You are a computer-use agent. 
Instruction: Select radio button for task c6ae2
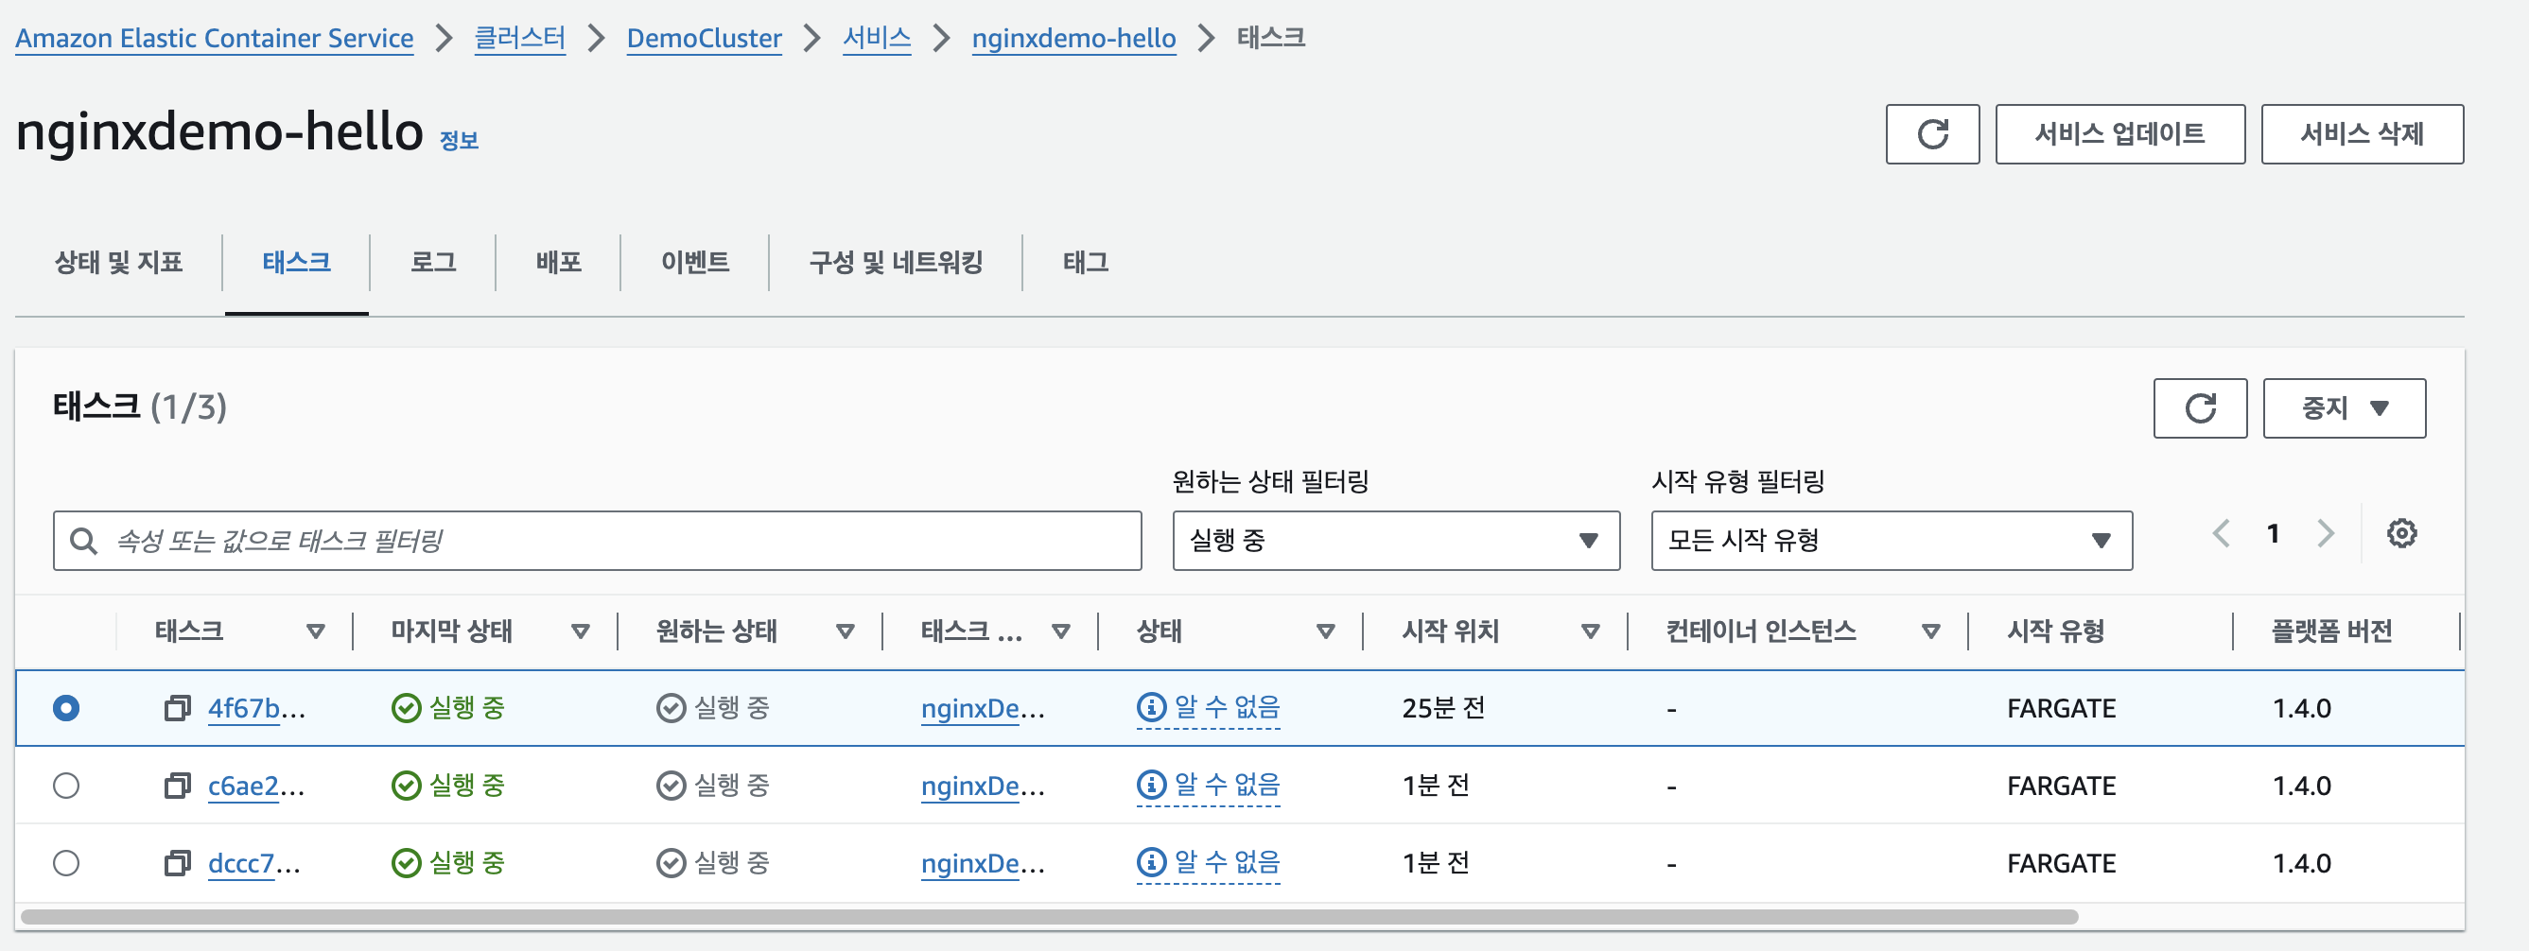click(x=67, y=786)
